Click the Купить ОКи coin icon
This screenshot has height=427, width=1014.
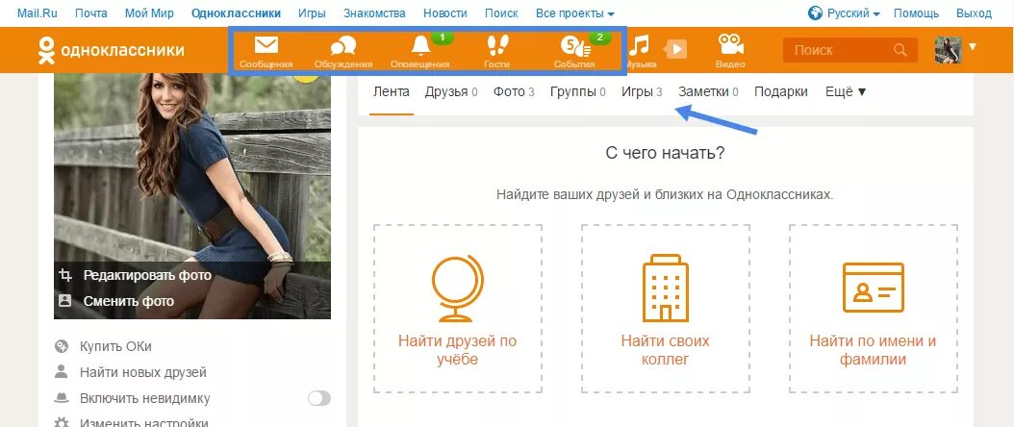click(61, 346)
